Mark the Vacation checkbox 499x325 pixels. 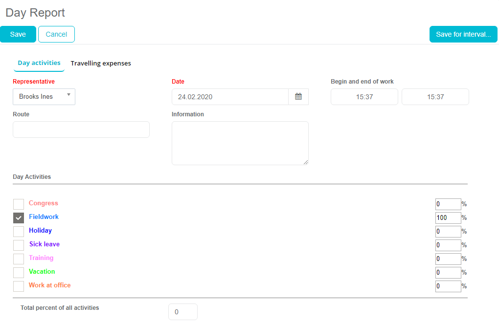pyautogui.click(x=19, y=273)
